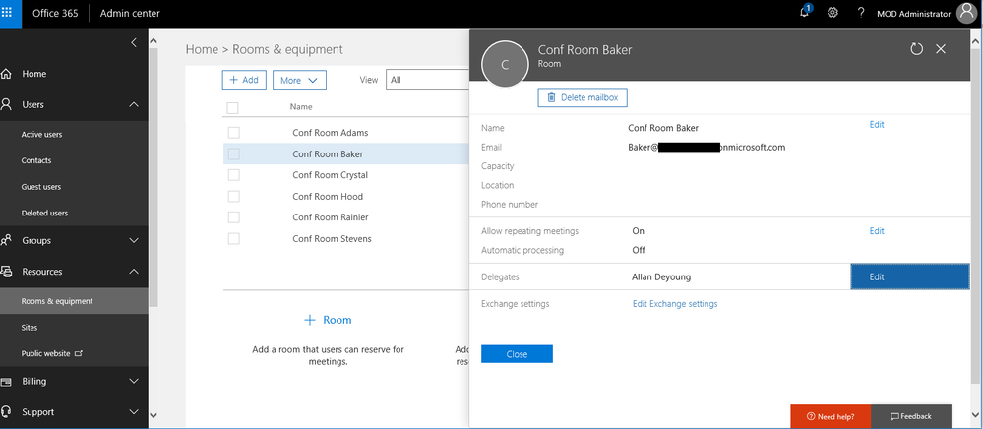Viewport: 983px width, 429px height.
Task: Click the Home icon in the sidebar
Action: [x=6, y=74]
